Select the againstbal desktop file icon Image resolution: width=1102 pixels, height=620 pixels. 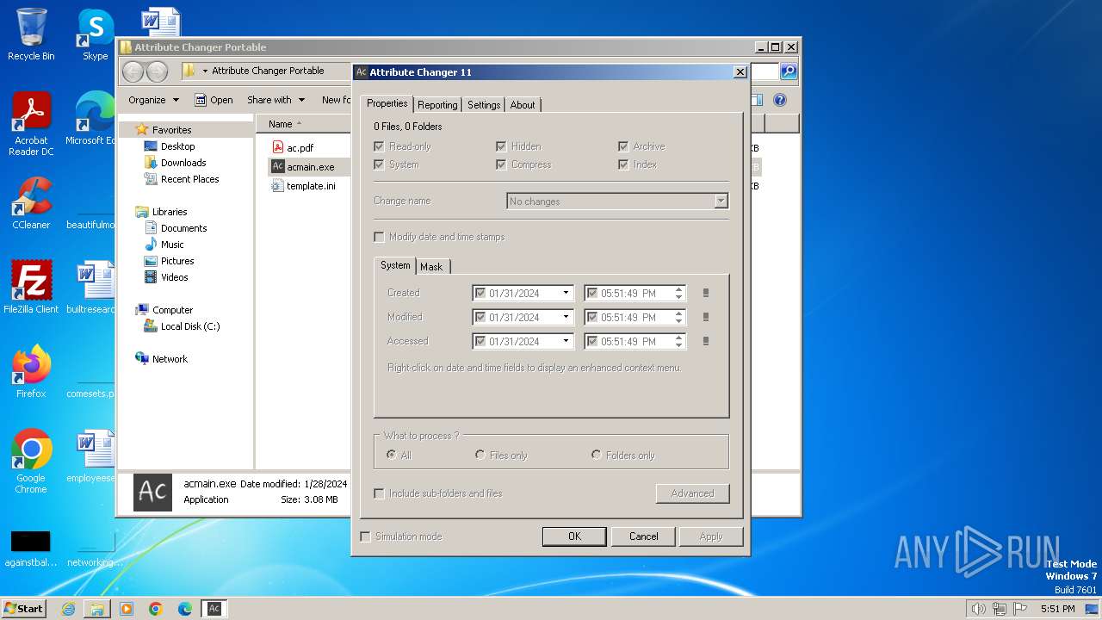(31, 549)
